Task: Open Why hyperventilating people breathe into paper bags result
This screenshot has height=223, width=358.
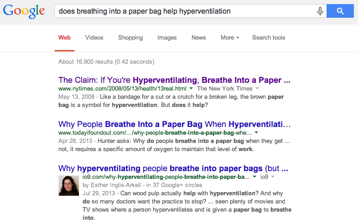Action: [x=173, y=168]
